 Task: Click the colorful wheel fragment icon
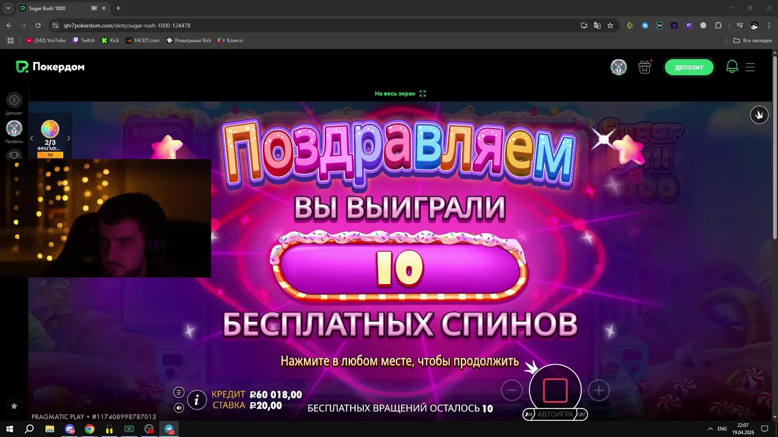[x=50, y=129]
